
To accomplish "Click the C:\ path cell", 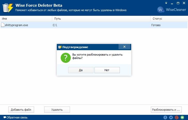I will point(55,25).
